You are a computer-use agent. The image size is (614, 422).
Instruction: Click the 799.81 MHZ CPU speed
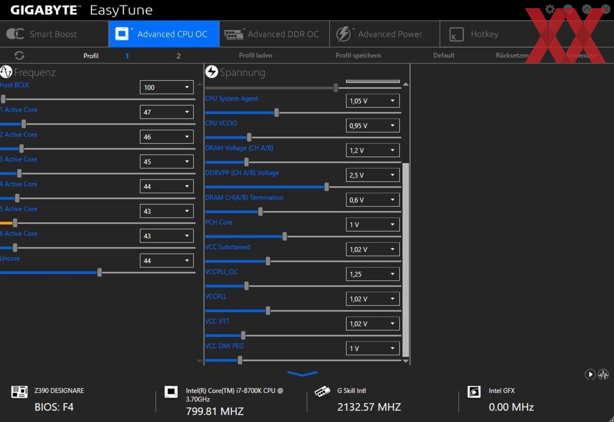pyautogui.click(x=215, y=411)
